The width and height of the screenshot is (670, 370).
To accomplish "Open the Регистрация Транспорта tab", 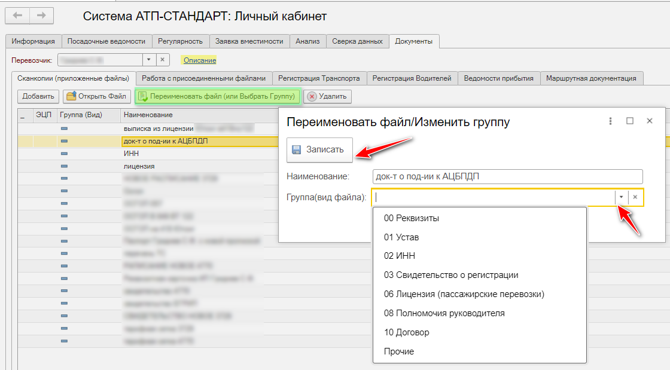I will tap(319, 78).
